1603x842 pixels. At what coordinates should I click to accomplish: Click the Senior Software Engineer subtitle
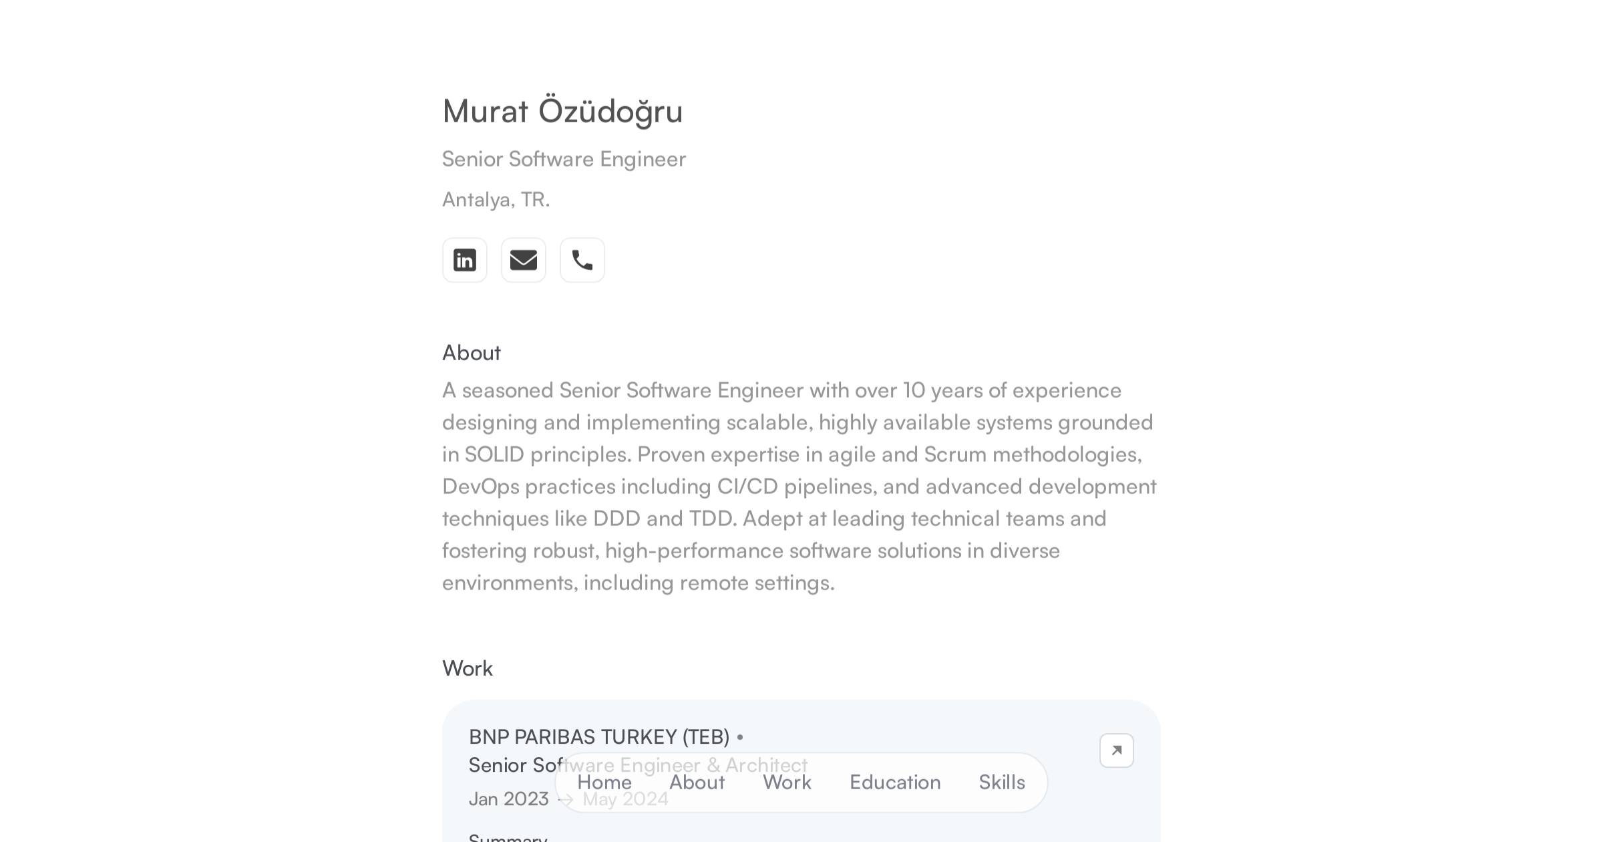pos(564,159)
